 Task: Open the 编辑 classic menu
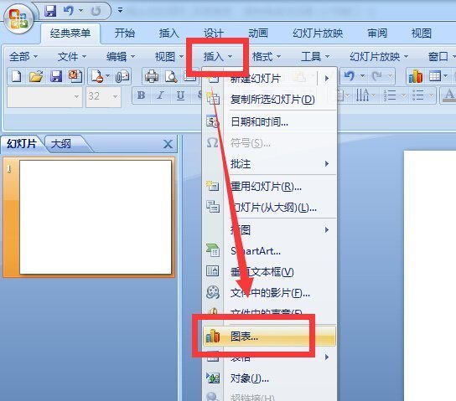tap(121, 56)
